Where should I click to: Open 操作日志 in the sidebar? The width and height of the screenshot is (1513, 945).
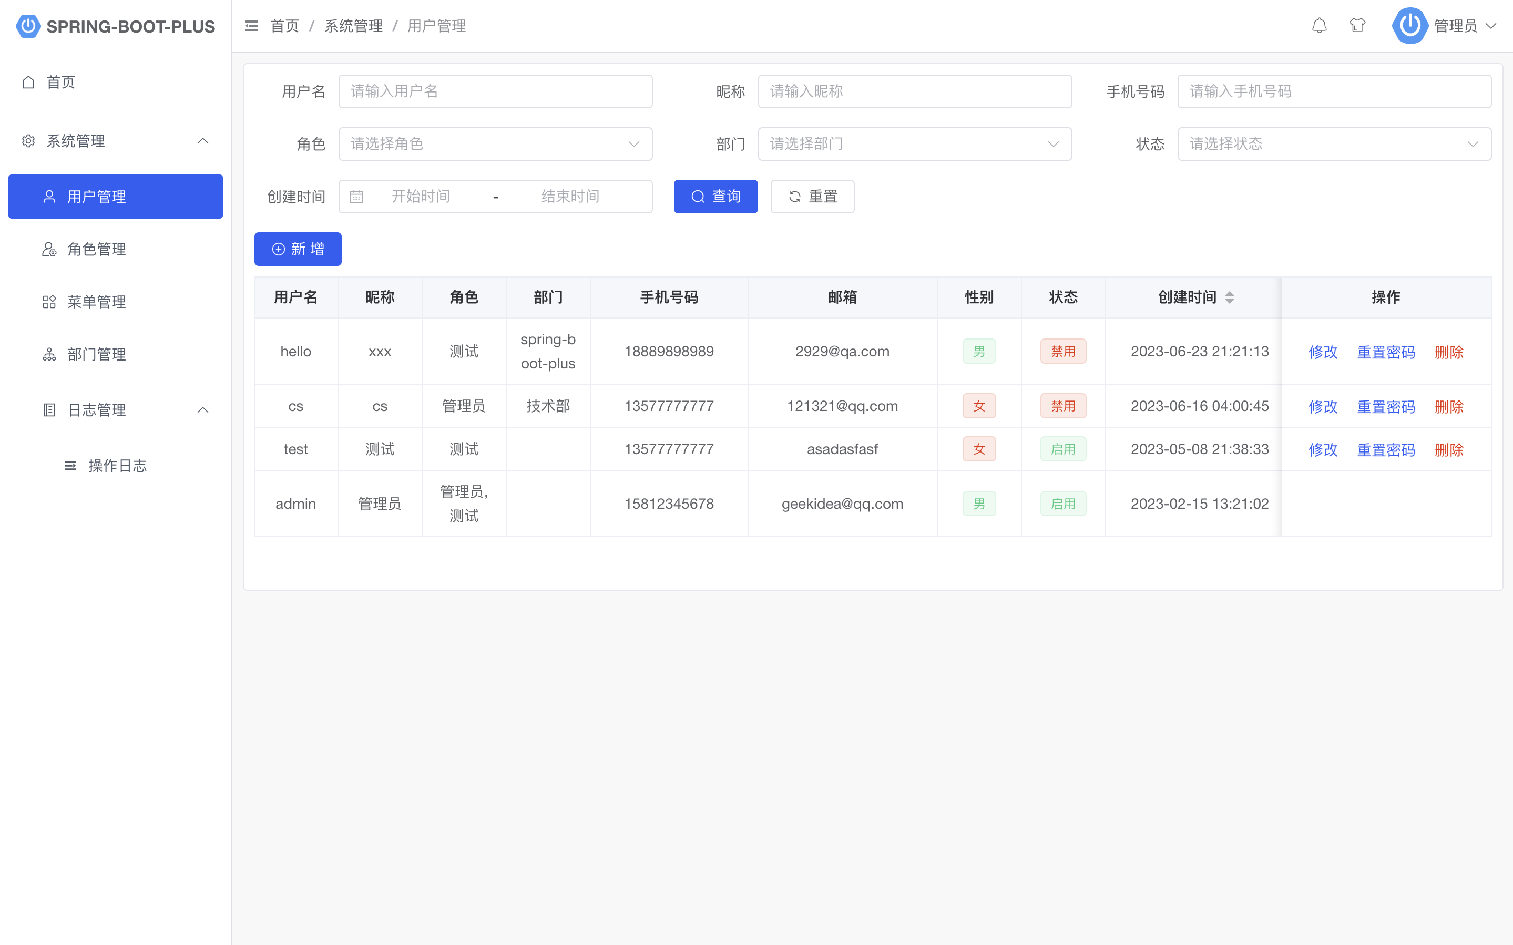117,466
